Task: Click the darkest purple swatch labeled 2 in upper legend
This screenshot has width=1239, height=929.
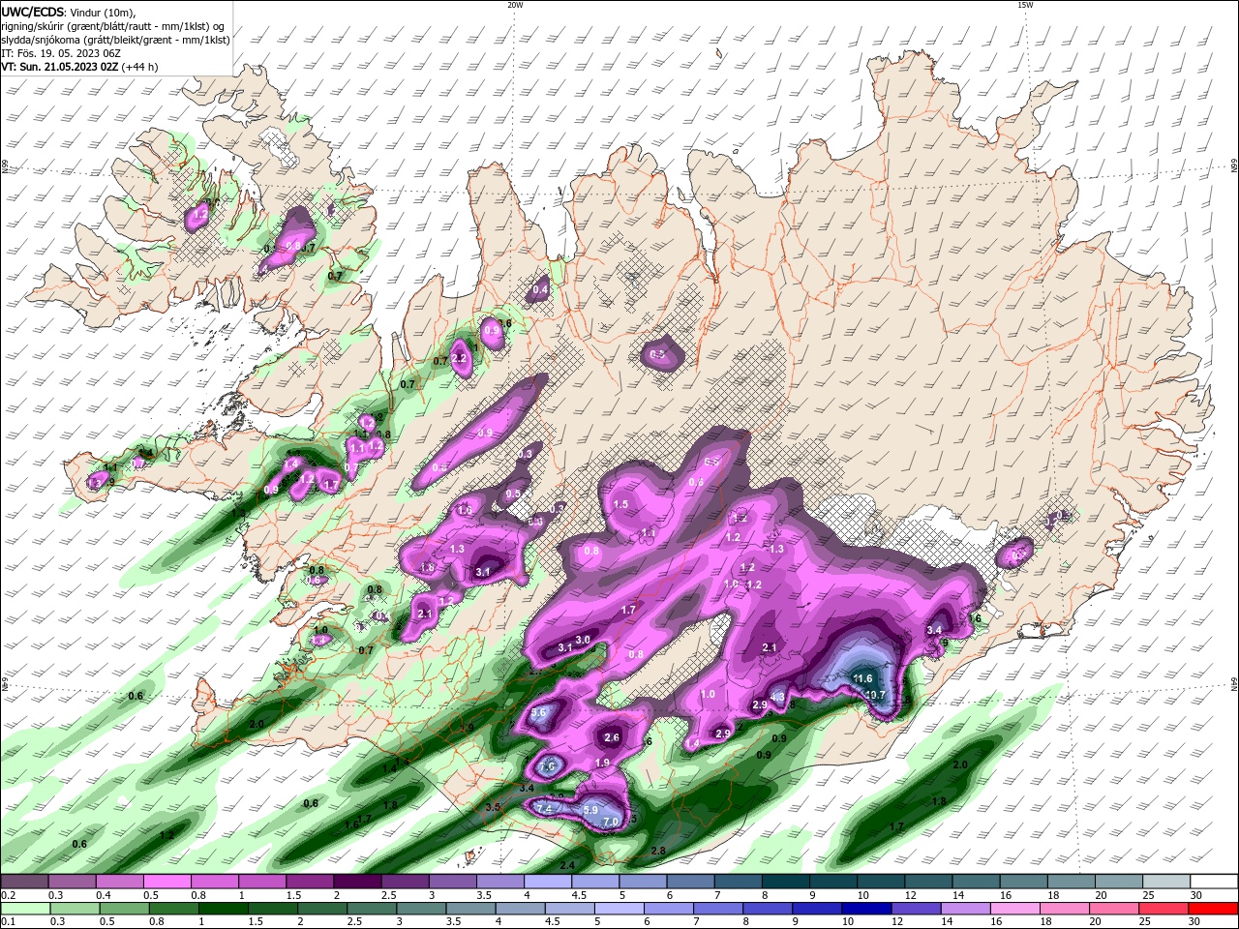Action: point(357,882)
